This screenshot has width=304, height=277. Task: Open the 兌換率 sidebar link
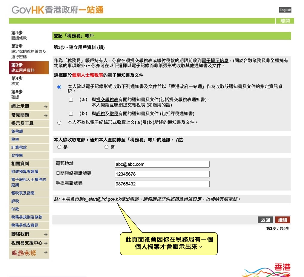17,155
